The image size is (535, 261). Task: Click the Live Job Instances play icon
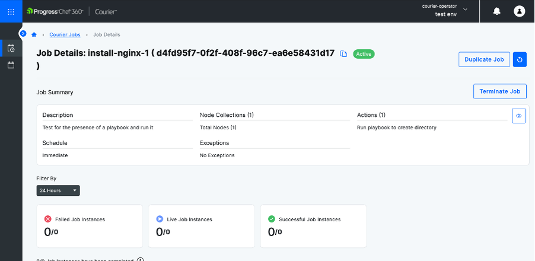point(159,219)
